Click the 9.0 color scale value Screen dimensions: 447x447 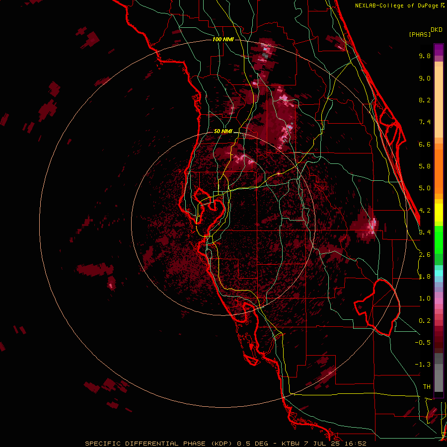[x=425, y=78]
